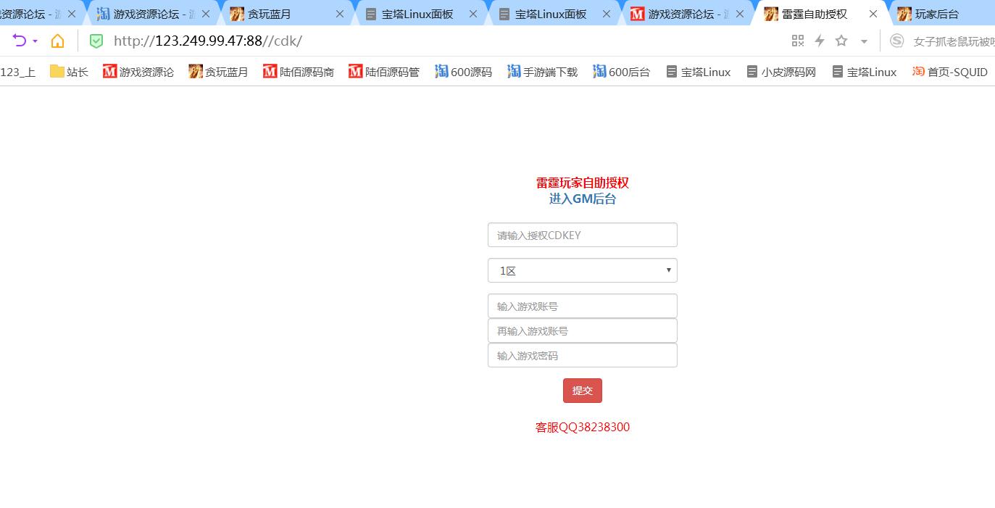Switch to the 贪玩蓝月 tab

[269, 14]
